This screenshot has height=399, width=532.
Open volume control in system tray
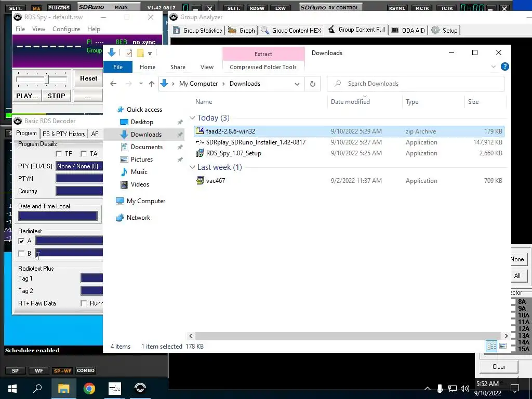(x=465, y=389)
